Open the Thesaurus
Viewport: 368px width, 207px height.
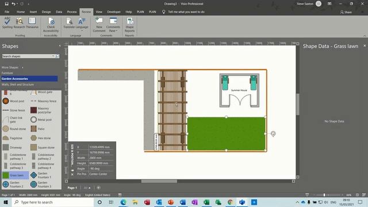coord(32,23)
